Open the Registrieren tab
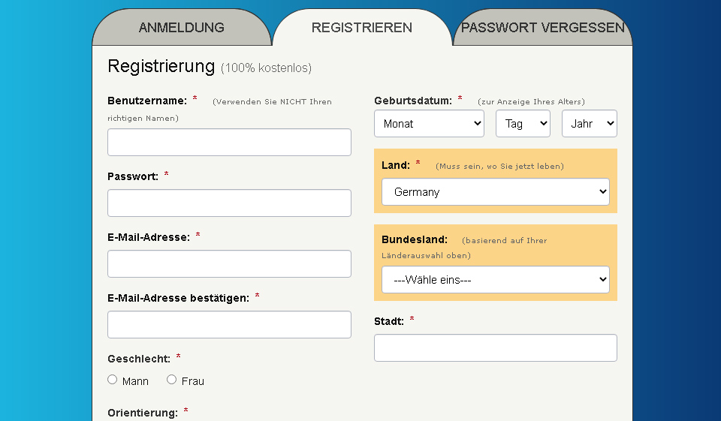Screen dimensions: 721x421 (361, 28)
